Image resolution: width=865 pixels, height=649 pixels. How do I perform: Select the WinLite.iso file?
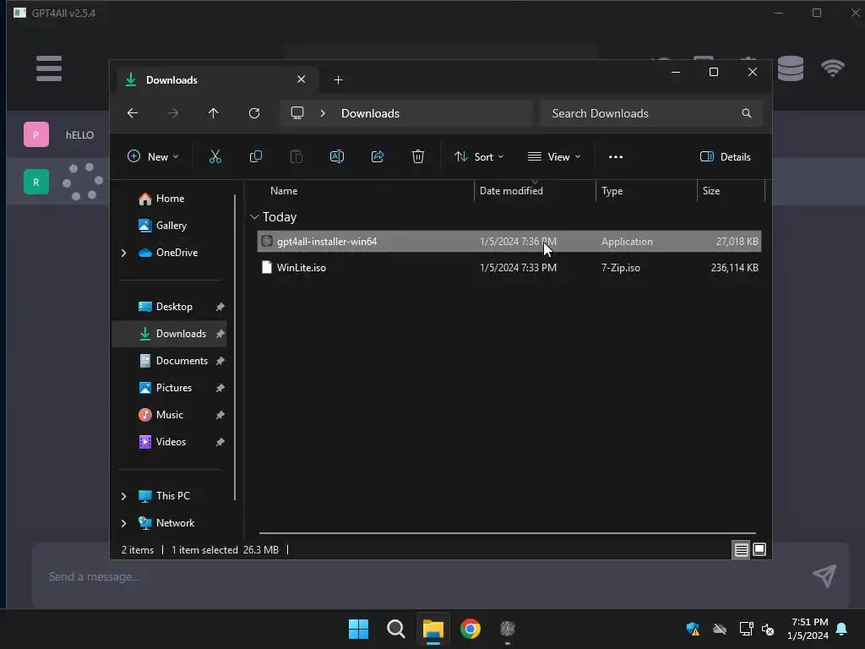pyautogui.click(x=509, y=268)
